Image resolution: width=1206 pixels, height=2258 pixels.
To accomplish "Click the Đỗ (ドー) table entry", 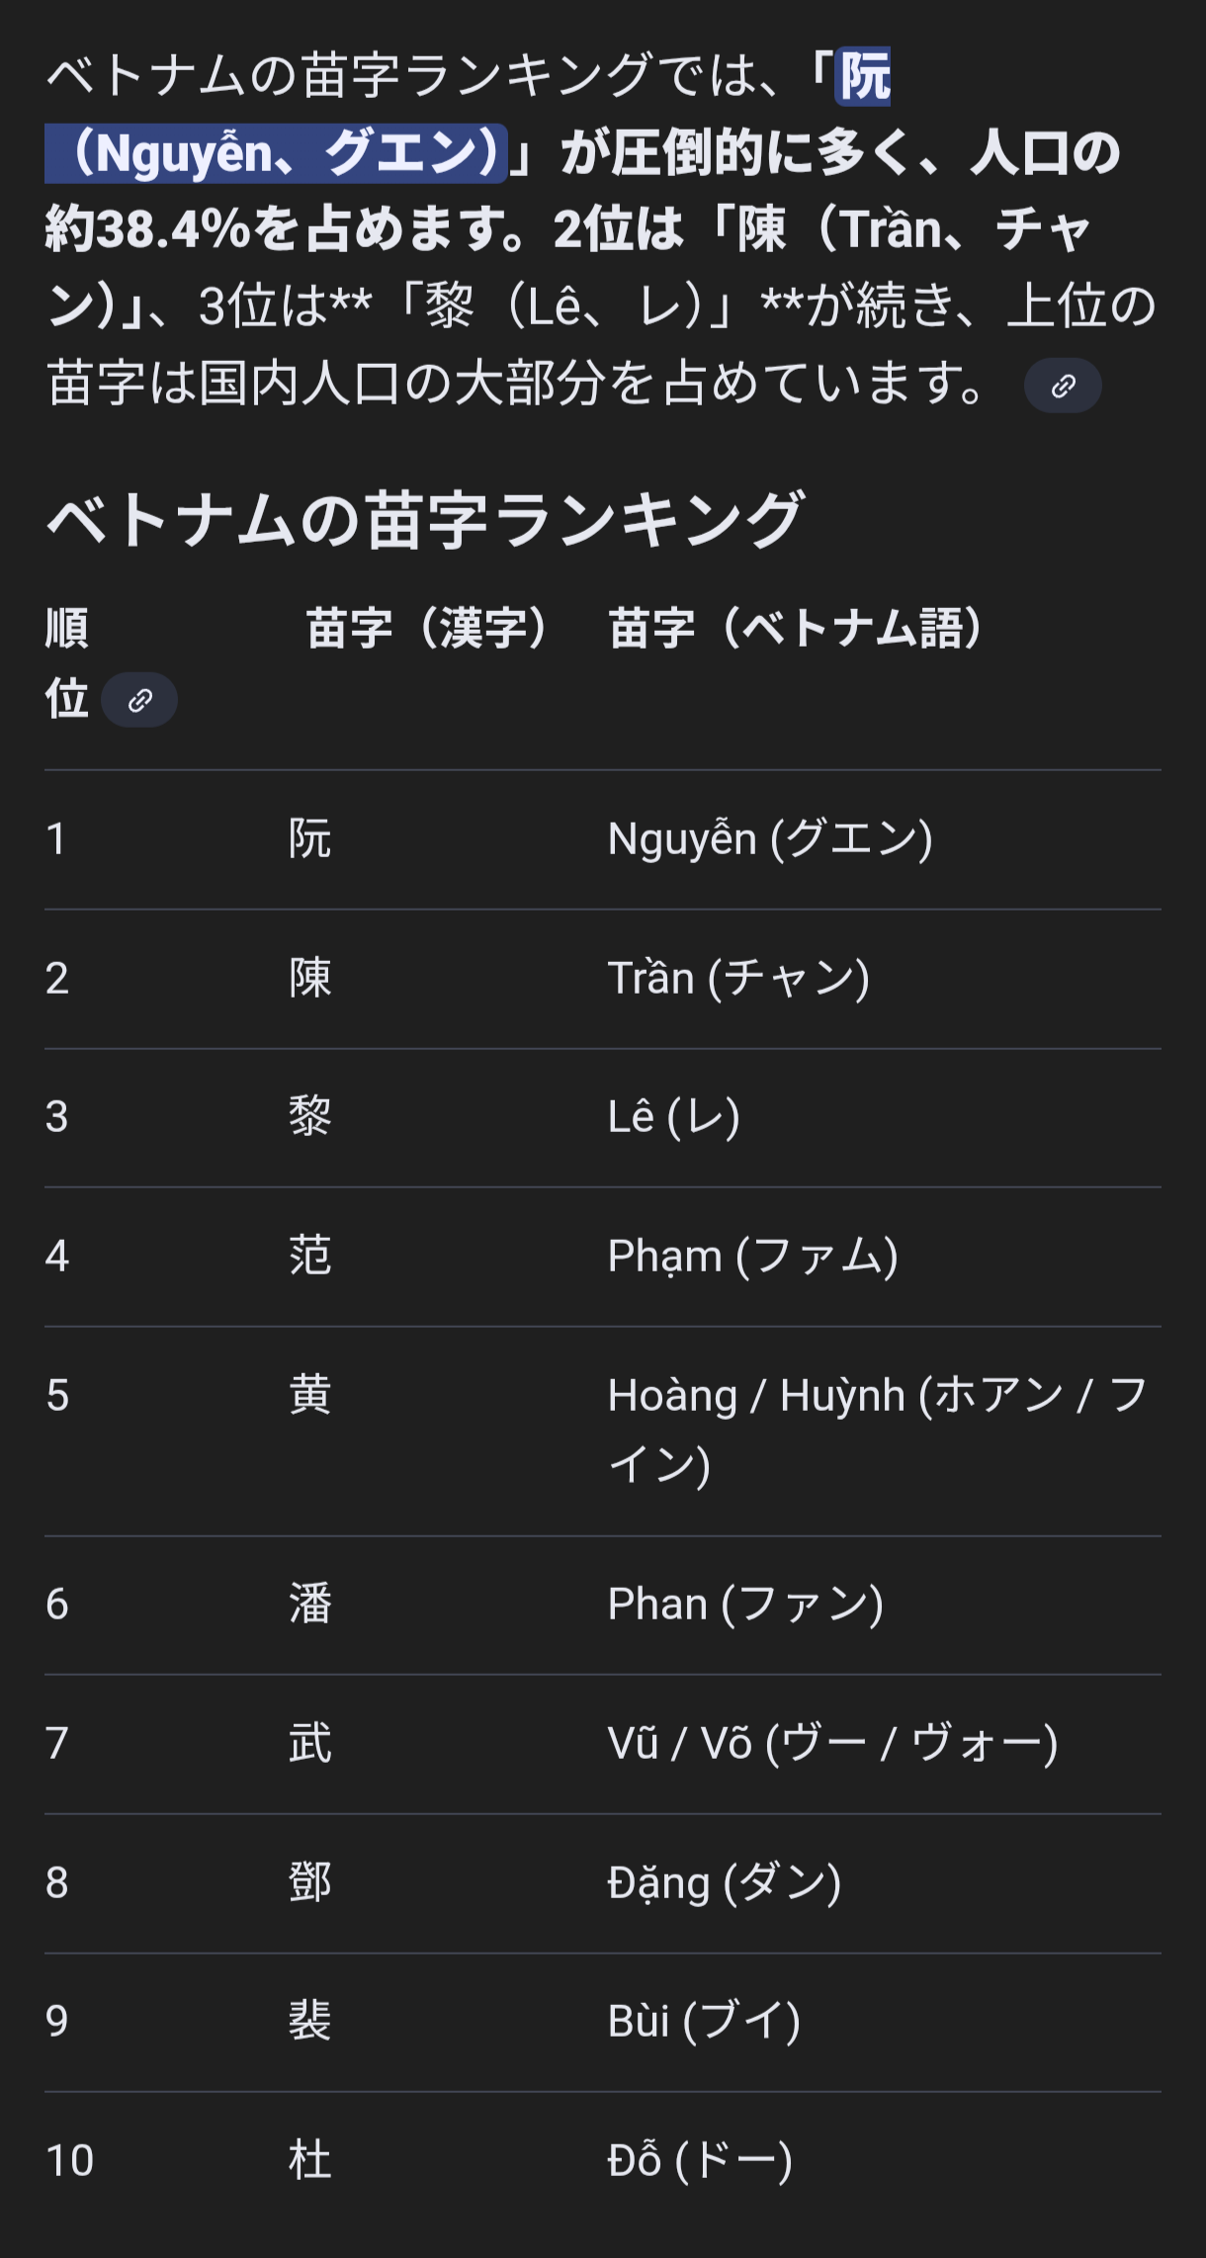I will pos(700,2160).
